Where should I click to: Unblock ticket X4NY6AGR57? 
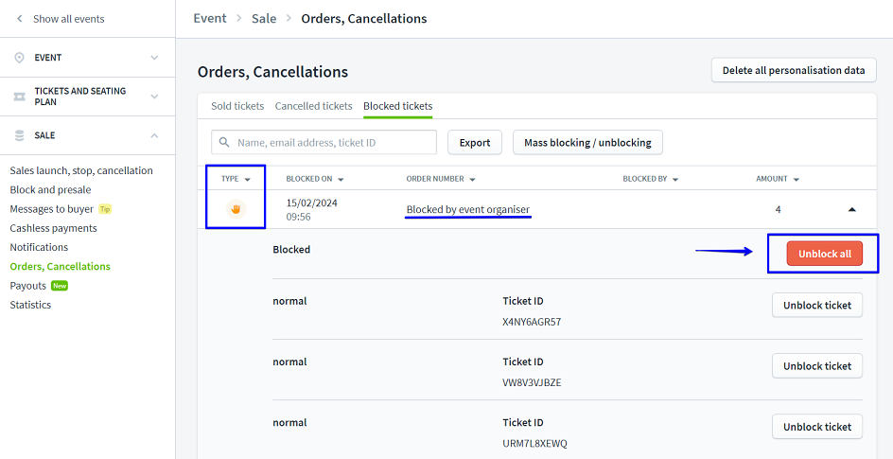coord(817,305)
